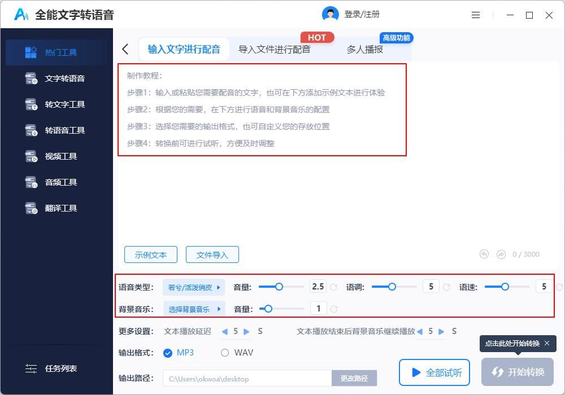The image size is (565, 395).
Task: Open the 热门工具 sidebar section
Action: 56,52
